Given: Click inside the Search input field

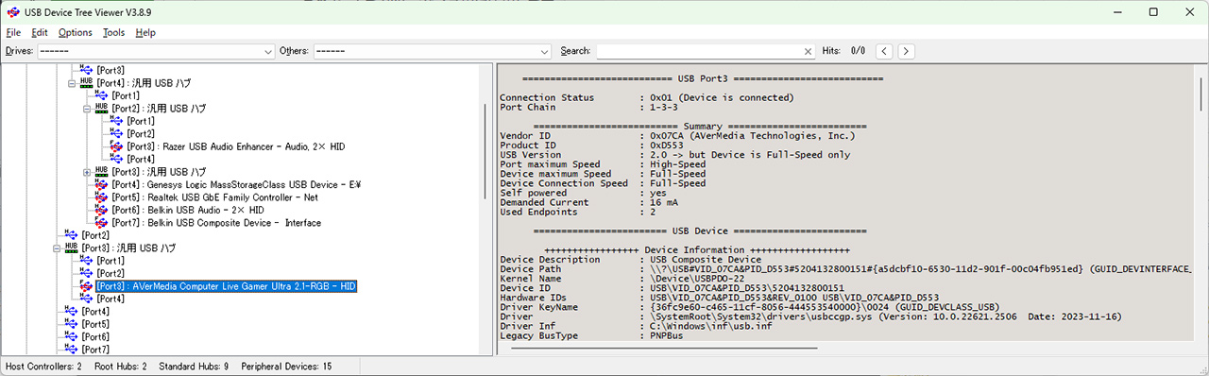Looking at the screenshot, I should click(x=699, y=51).
